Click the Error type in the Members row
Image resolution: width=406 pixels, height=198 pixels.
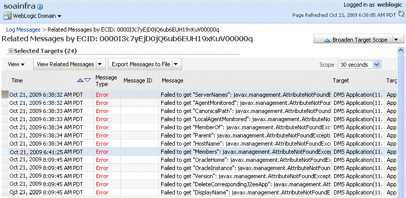point(102,152)
